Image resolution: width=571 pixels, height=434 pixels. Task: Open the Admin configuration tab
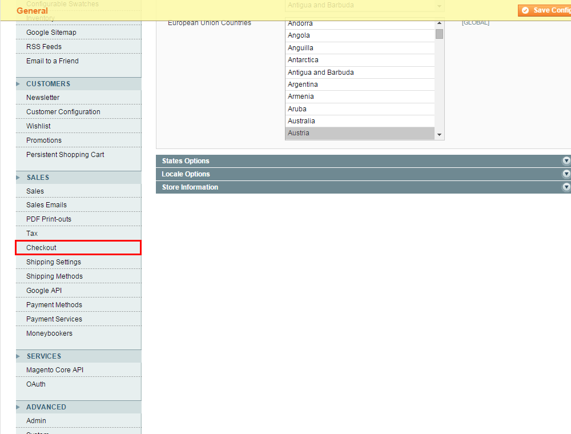pos(79,420)
